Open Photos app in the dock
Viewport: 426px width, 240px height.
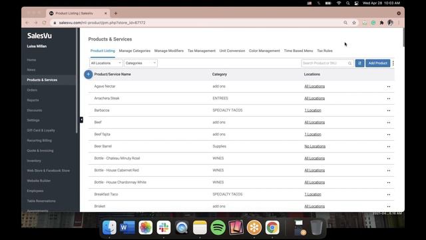pyautogui.click(x=146, y=227)
